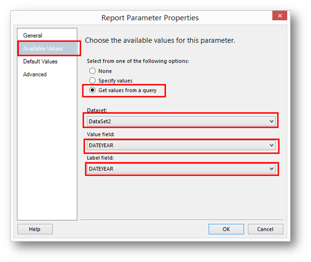This screenshot has width=311, height=262.
Task: Expand the Value field dropdown
Action: click(181, 145)
